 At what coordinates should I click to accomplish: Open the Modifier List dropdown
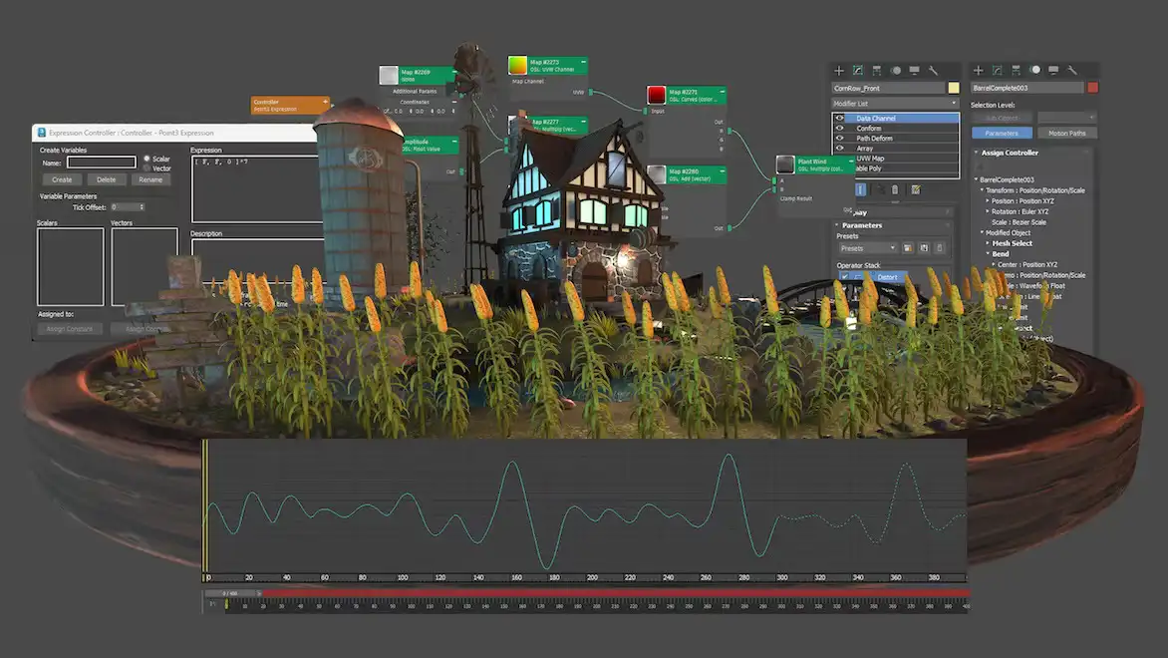(894, 103)
